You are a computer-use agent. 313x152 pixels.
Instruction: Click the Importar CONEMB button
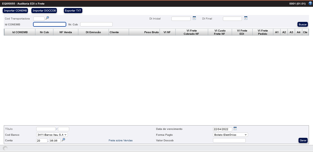pyautogui.click(x=15, y=11)
